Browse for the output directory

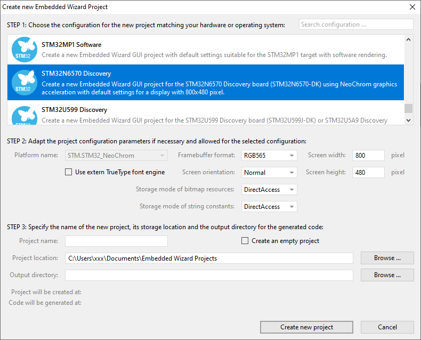(x=387, y=275)
